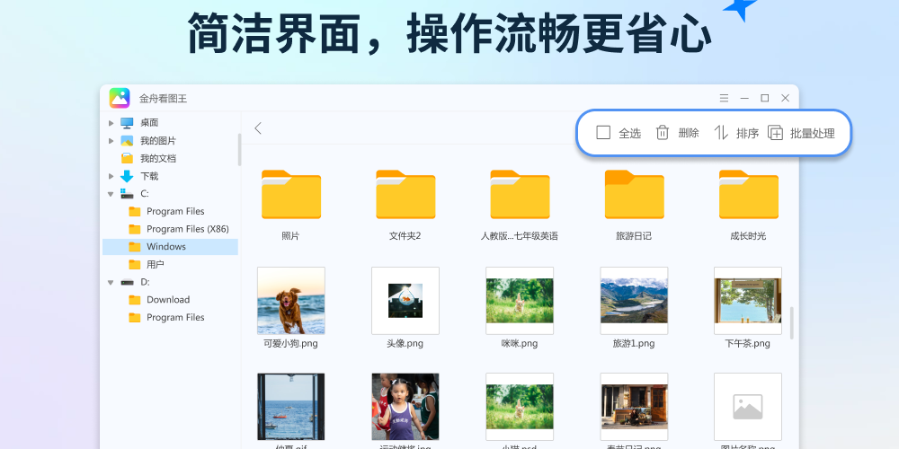Open the 旅游日记 folder icon
The image size is (899, 449).
[634, 195]
